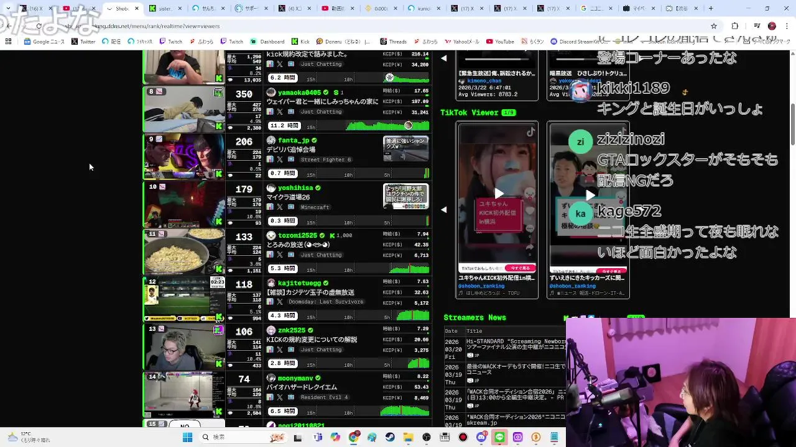Click the avatar marker on the 6.2 時間 timeline
796x447 pixels.
pyautogui.click(x=389, y=78)
